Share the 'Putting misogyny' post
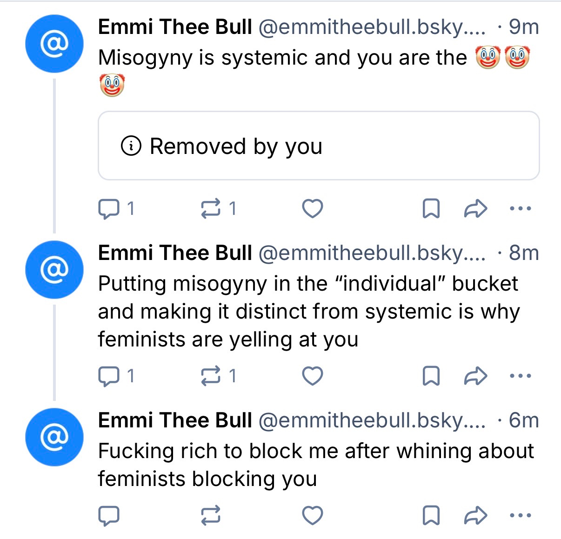 476,376
